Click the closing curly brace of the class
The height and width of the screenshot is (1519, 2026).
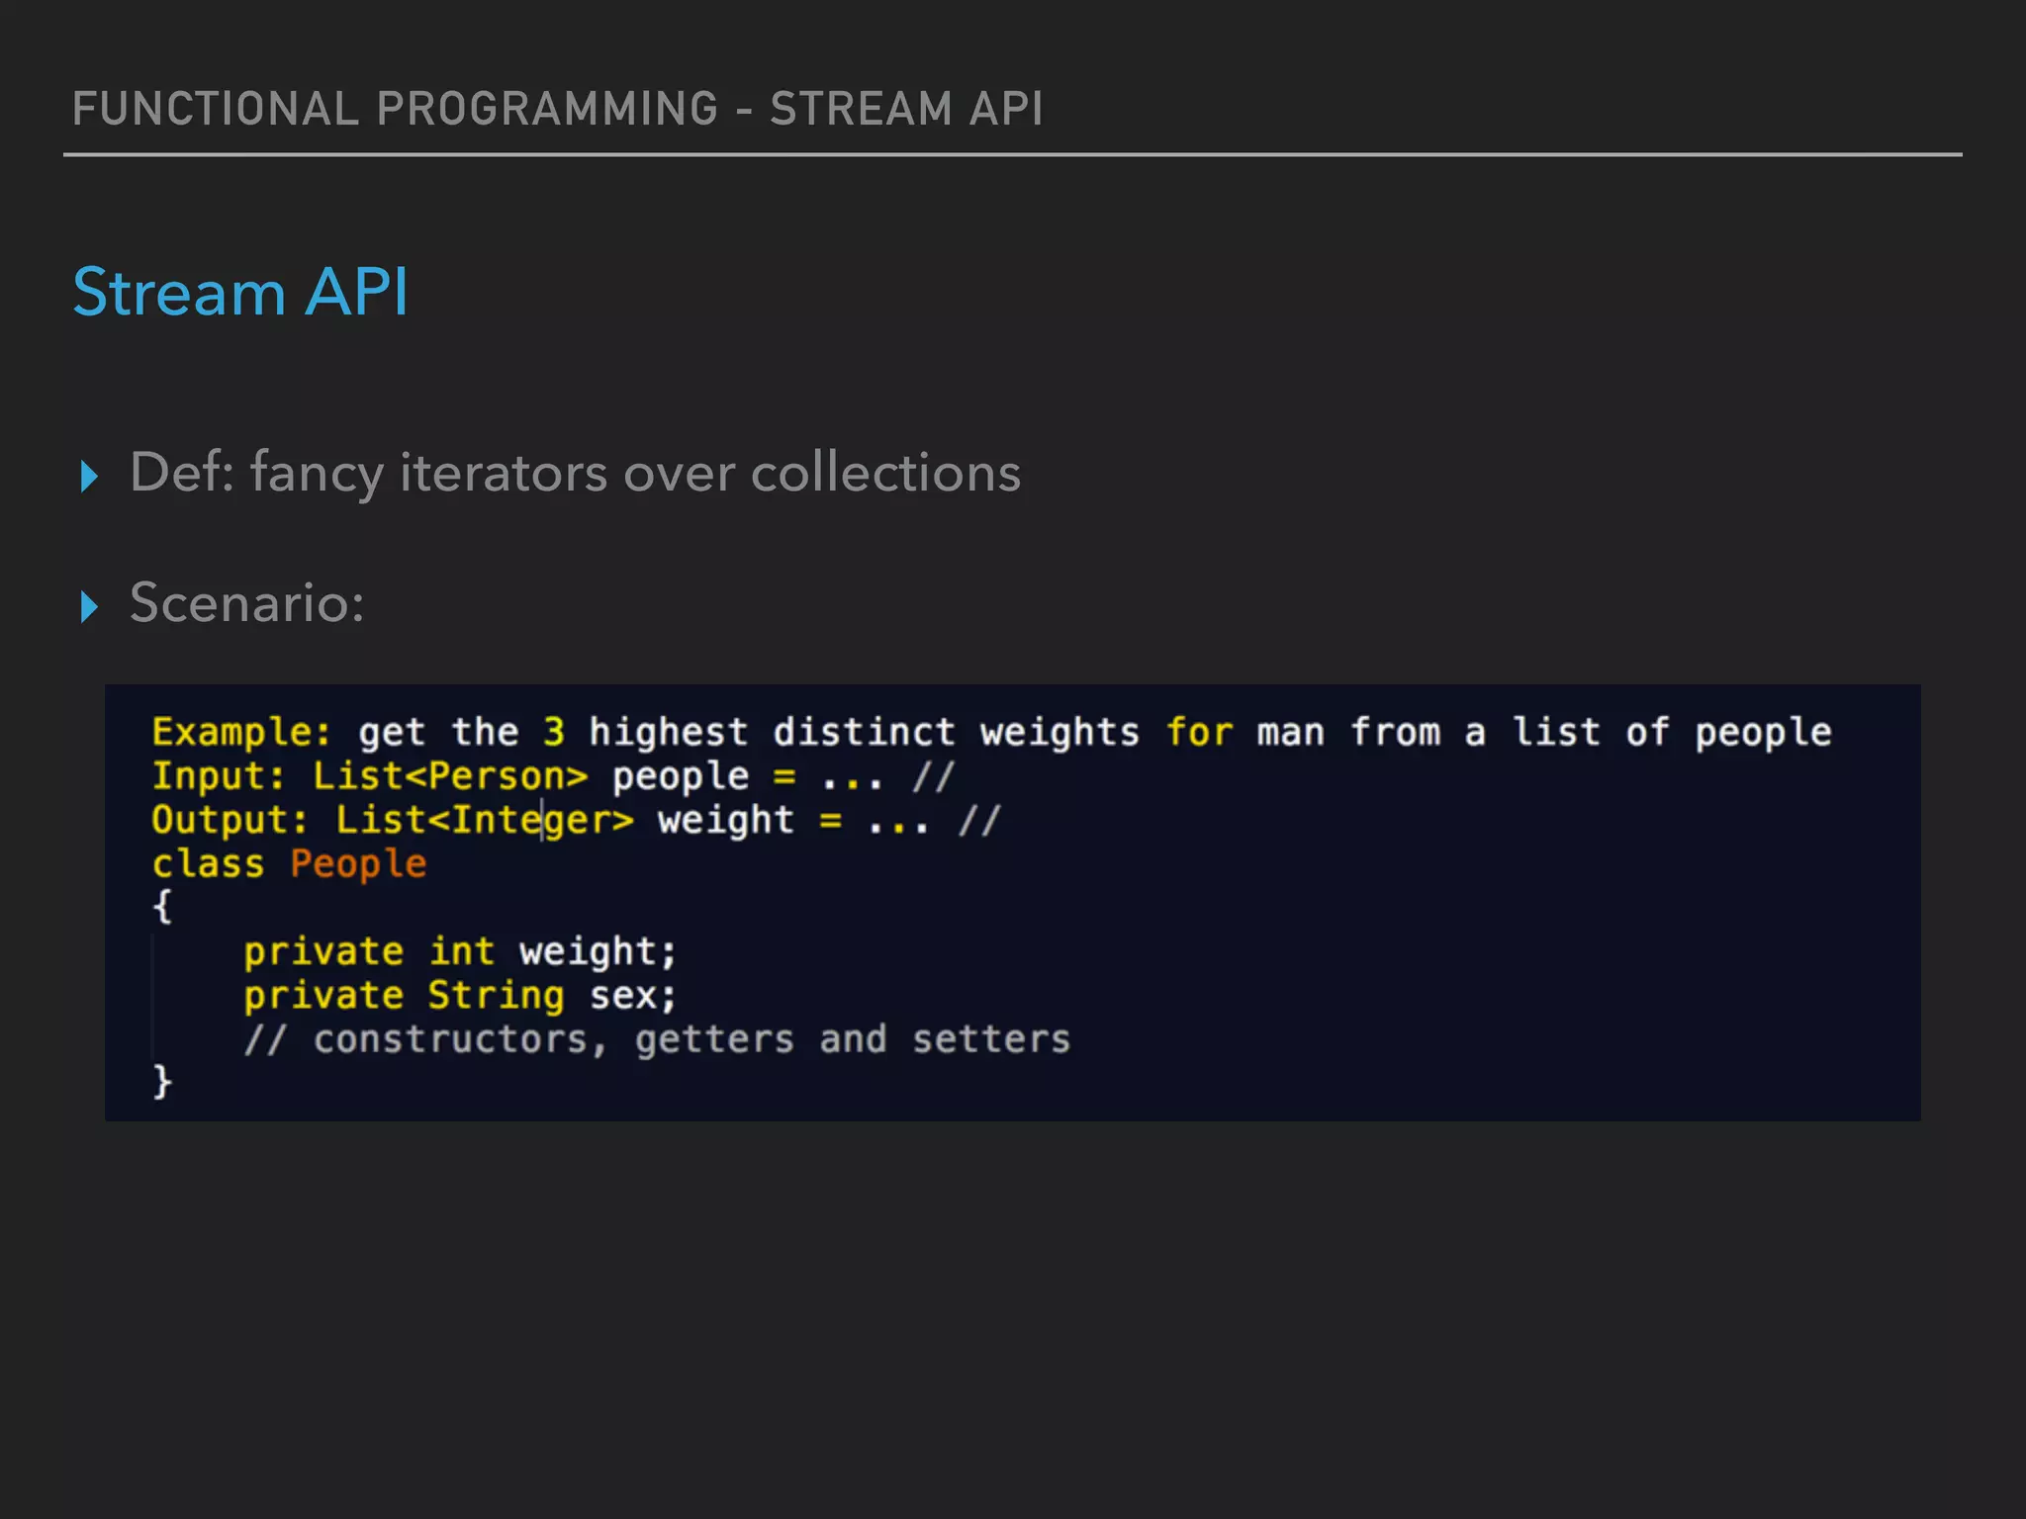click(162, 1081)
